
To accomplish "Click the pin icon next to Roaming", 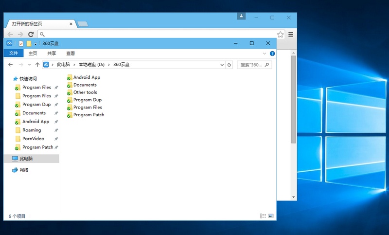I will pos(56,130).
